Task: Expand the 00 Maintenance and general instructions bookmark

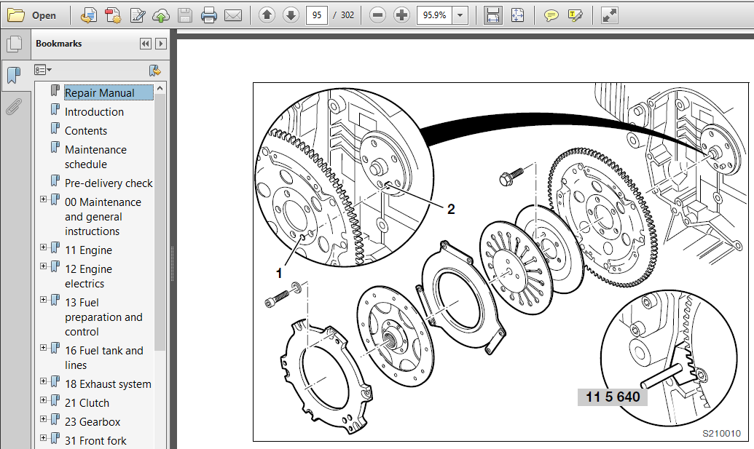Action: point(43,199)
